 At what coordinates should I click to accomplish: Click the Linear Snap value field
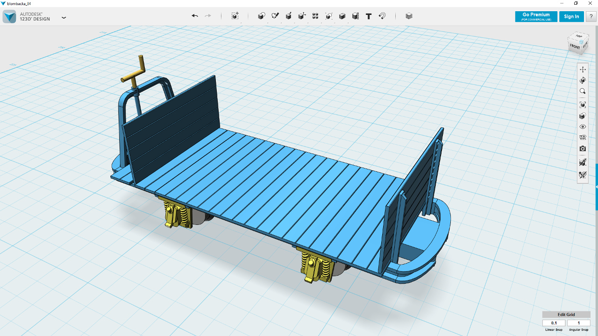[554, 323]
